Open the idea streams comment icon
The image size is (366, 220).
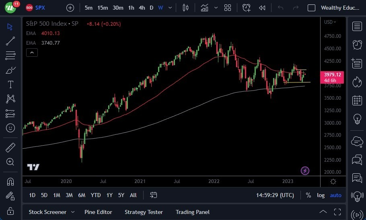coord(357,178)
